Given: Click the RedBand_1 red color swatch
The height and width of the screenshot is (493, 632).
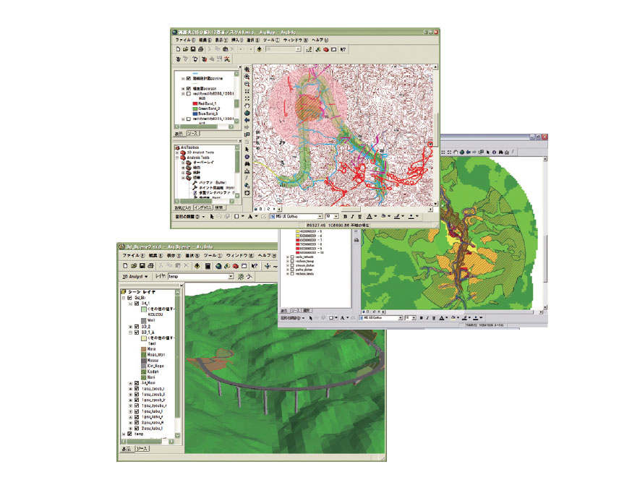Looking at the screenshot, I should tap(195, 103).
